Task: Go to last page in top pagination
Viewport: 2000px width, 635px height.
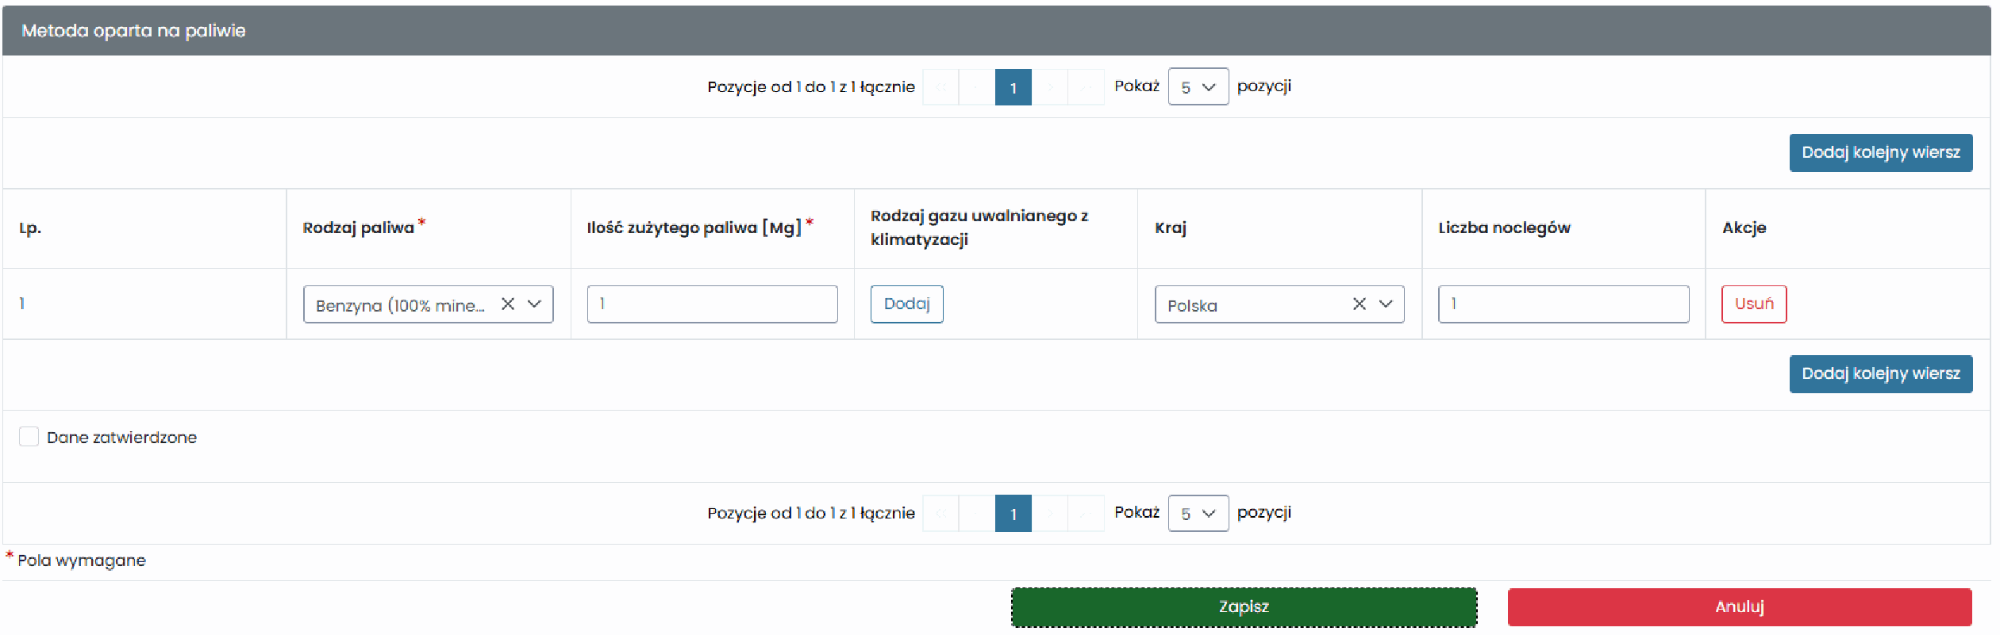Action: tap(1087, 87)
